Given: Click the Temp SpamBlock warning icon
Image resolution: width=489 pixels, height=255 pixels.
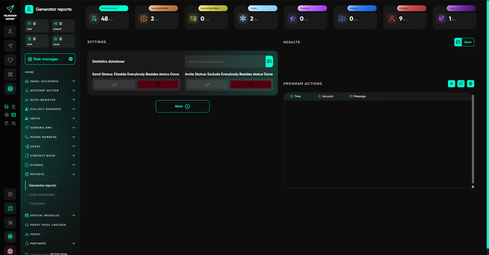Looking at the screenshot, I should point(143,18).
